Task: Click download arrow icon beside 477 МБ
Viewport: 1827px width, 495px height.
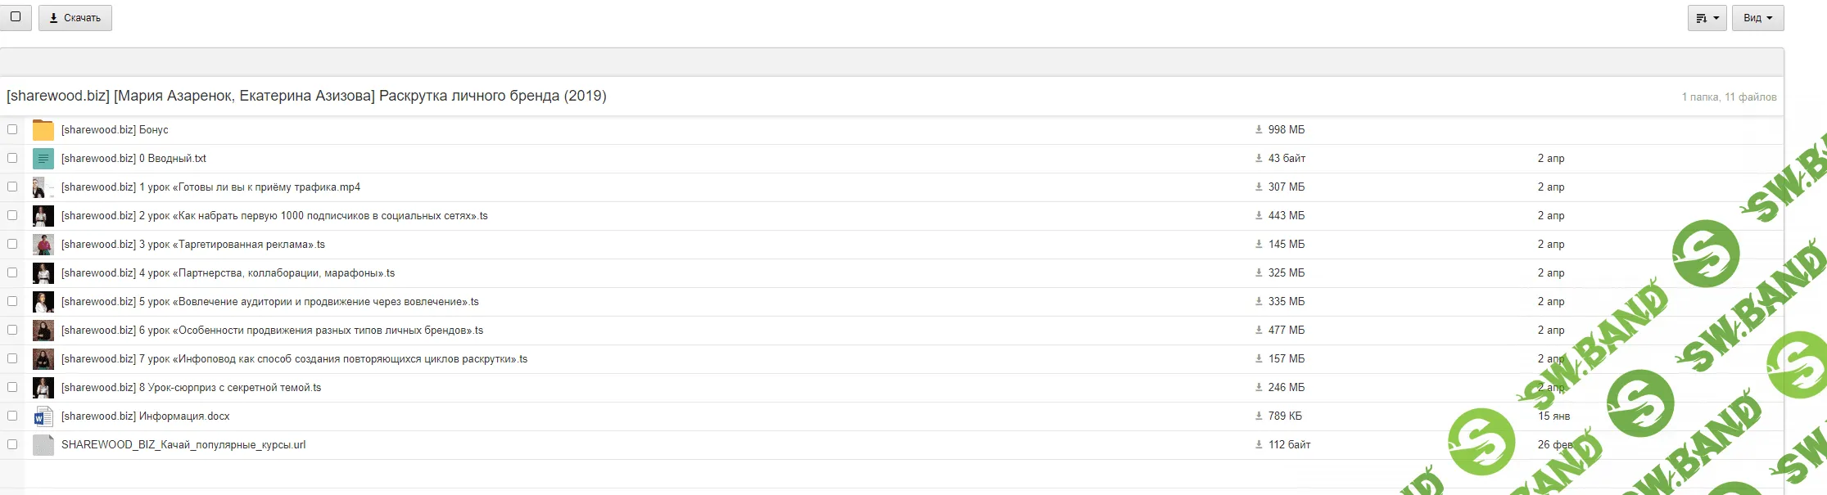Action: tap(1259, 331)
